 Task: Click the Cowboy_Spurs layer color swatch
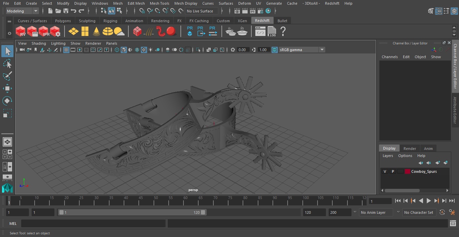click(x=408, y=171)
